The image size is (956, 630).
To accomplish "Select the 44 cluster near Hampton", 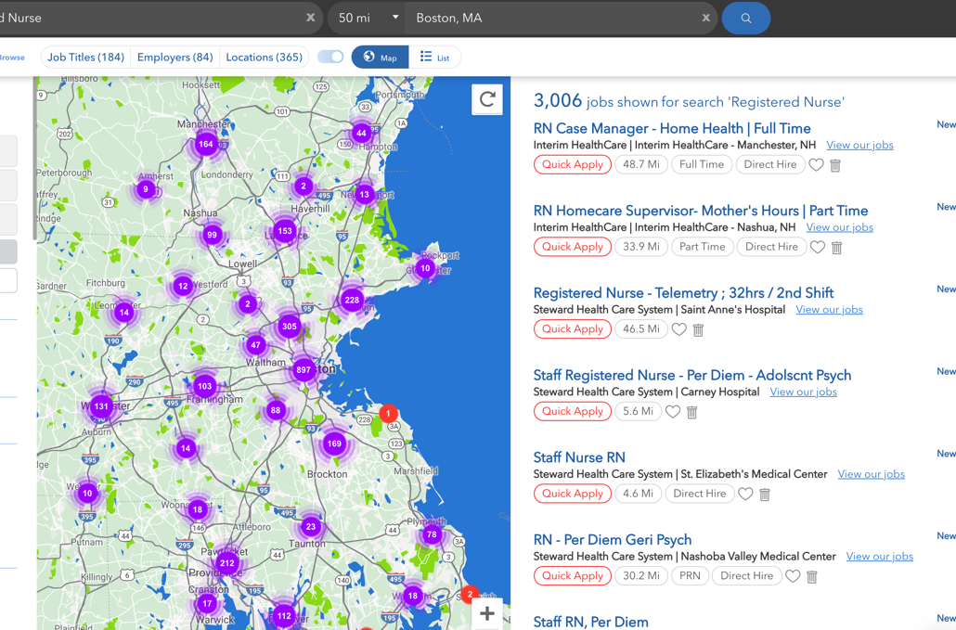I will (362, 133).
